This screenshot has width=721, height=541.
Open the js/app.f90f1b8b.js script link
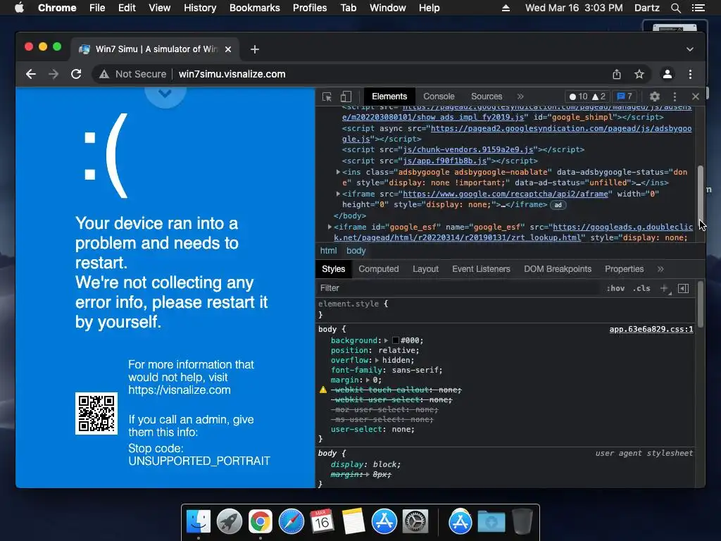445,161
